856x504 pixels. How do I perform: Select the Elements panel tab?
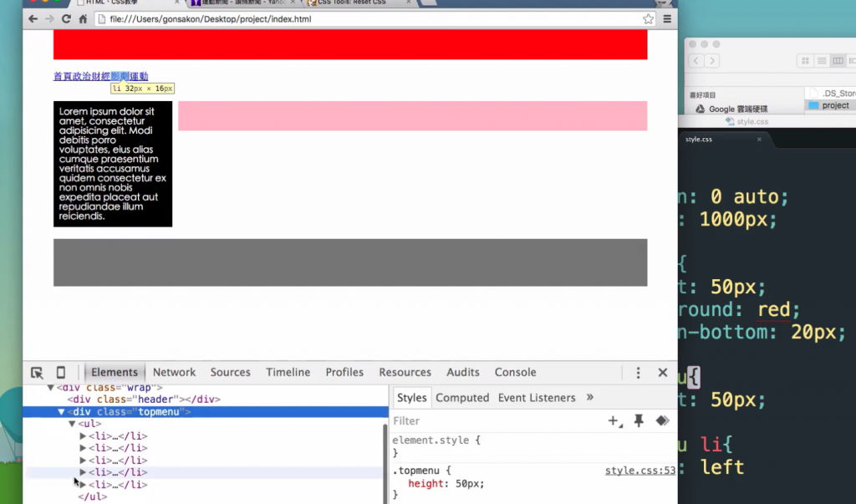click(114, 373)
